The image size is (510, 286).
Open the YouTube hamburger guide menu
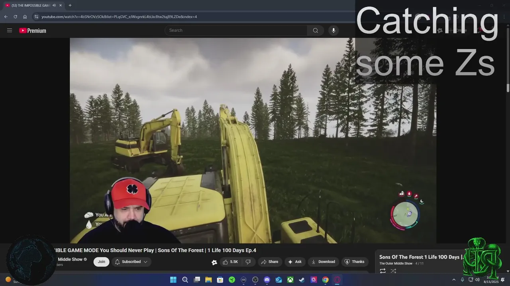tap(10, 31)
